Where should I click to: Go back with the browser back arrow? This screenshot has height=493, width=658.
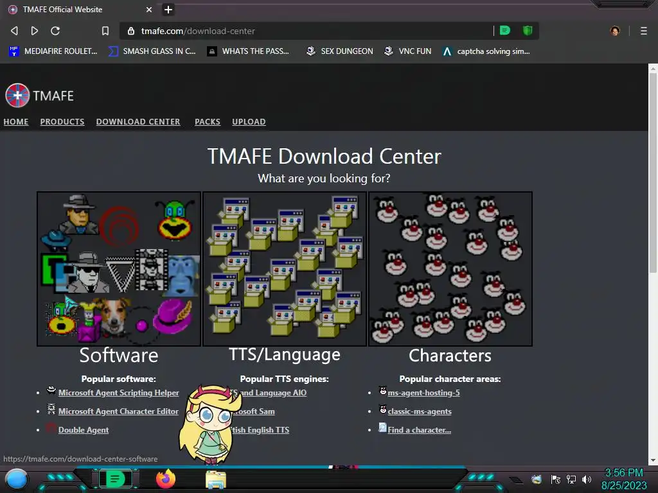(14, 31)
